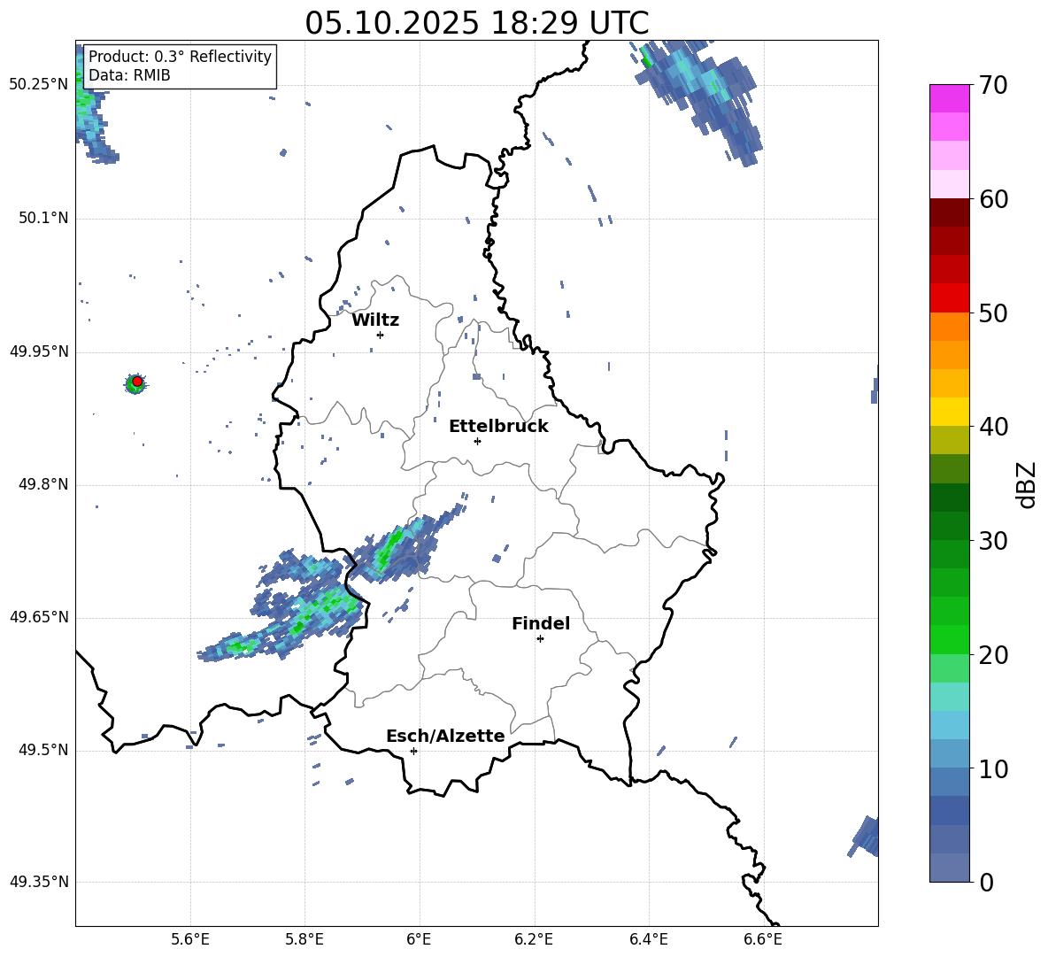Image resolution: width=1048 pixels, height=957 pixels.
Task: Click the 30 tick on the colorbar
Action: click(993, 541)
